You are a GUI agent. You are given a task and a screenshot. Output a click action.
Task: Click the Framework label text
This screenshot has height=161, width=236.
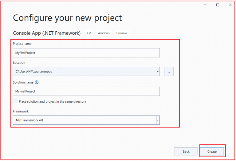(21, 111)
